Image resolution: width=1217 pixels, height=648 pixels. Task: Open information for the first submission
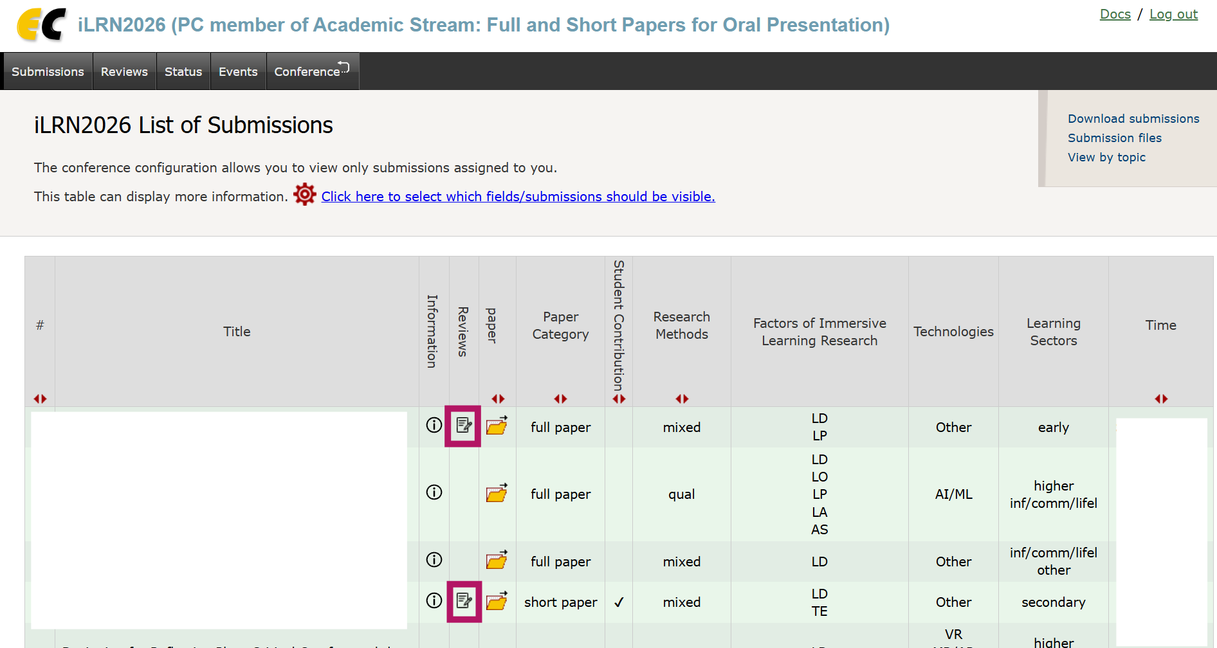434,425
